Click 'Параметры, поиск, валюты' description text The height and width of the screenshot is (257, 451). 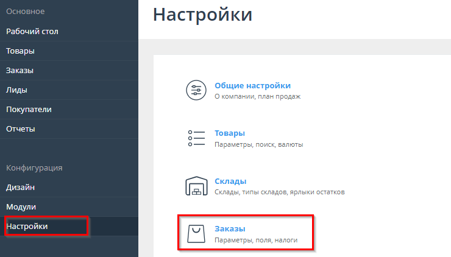(x=258, y=144)
